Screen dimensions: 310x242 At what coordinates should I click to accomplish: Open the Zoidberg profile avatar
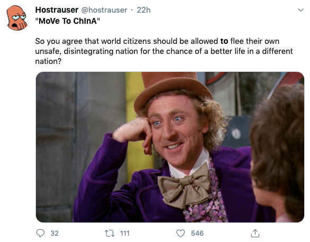click(17, 18)
